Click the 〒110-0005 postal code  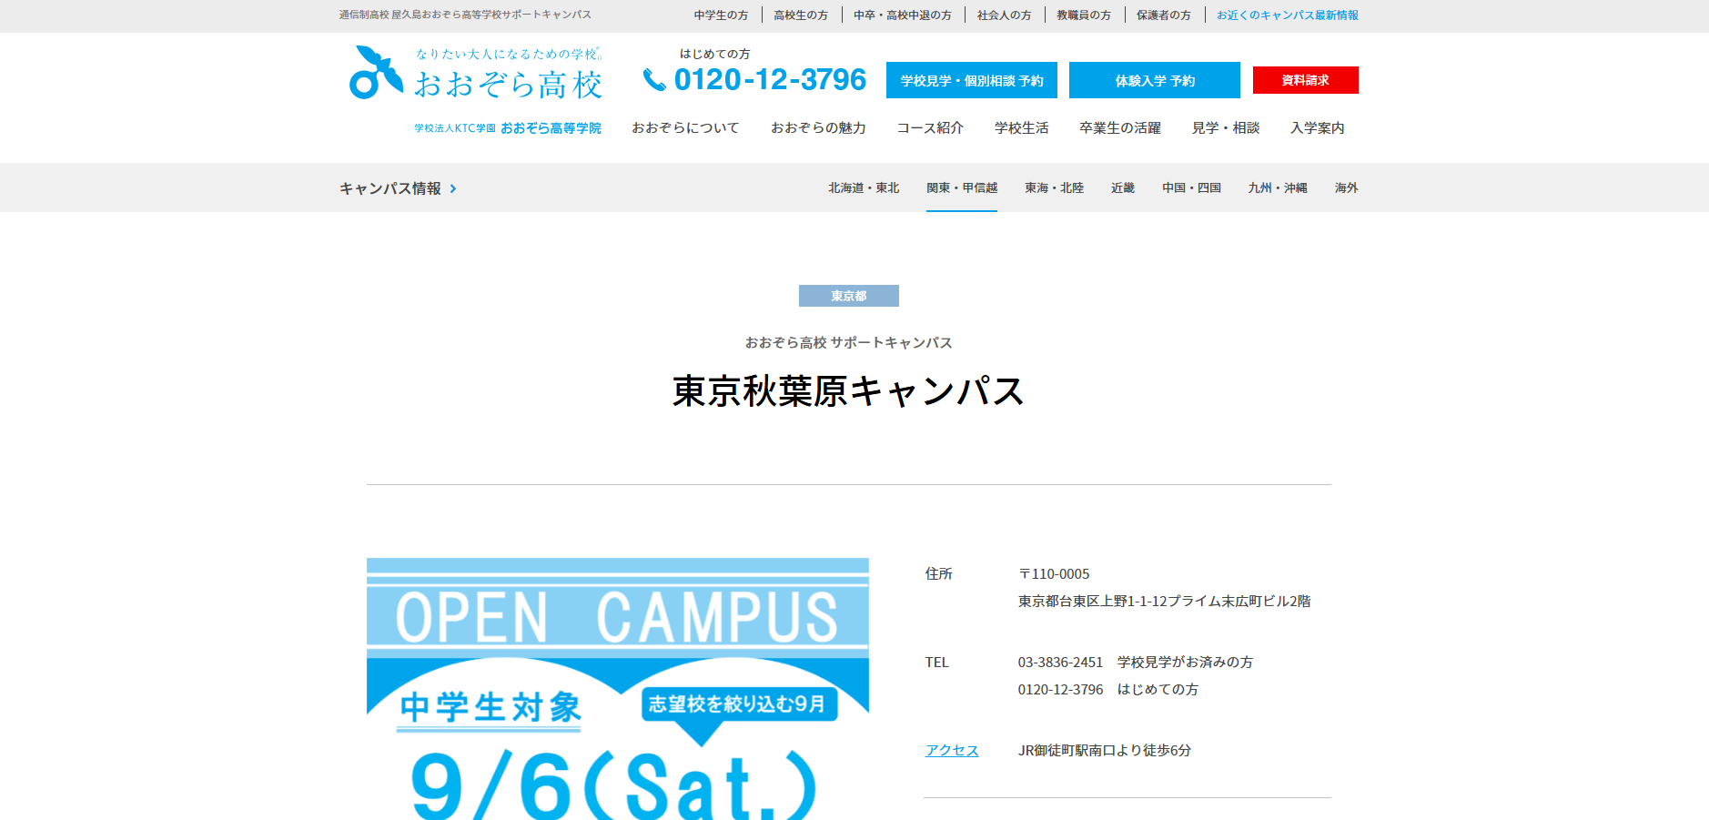[1054, 573]
